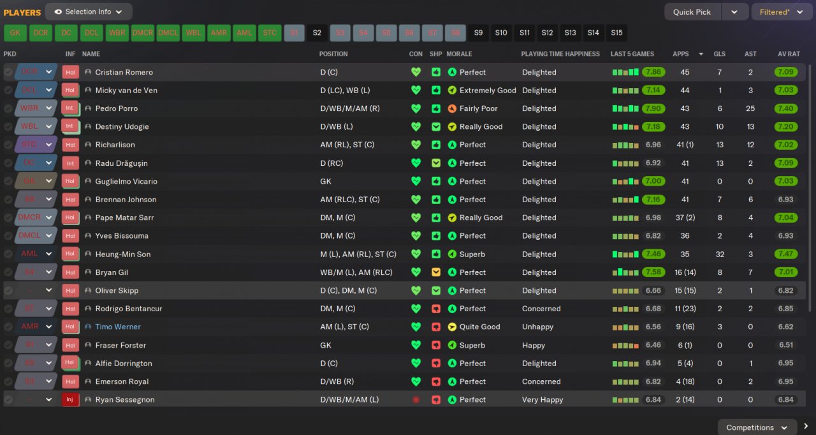Open Timo Werner's player profile link
The width and height of the screenshot is (816, 435).
click(x=118, y=327)
